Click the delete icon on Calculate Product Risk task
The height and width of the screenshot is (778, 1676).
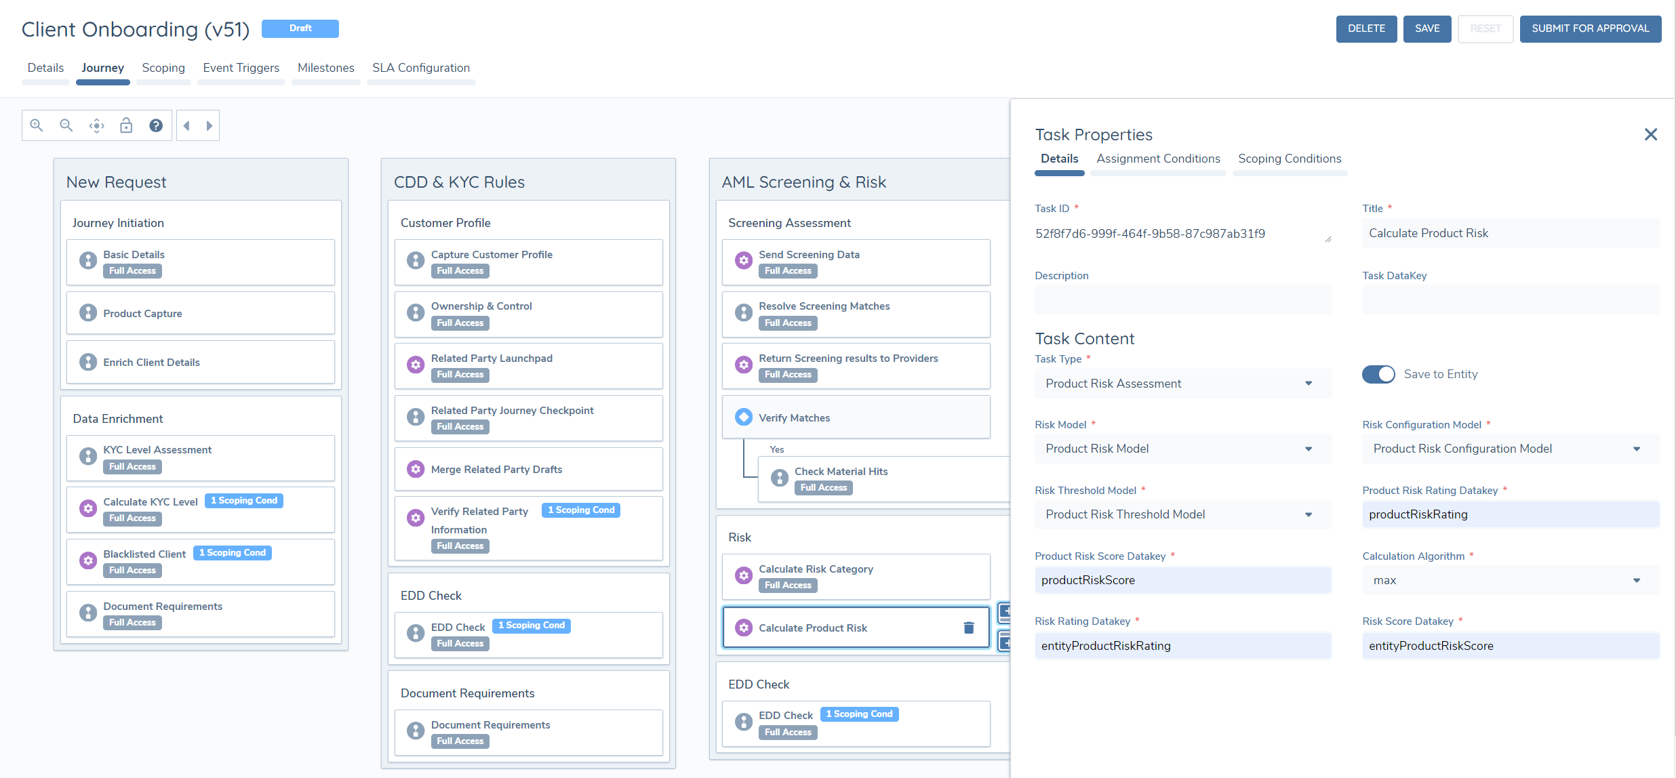coord(967,627)
